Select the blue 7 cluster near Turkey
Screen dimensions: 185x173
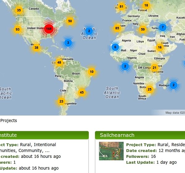pyautogui.click(x=163, y=27)
